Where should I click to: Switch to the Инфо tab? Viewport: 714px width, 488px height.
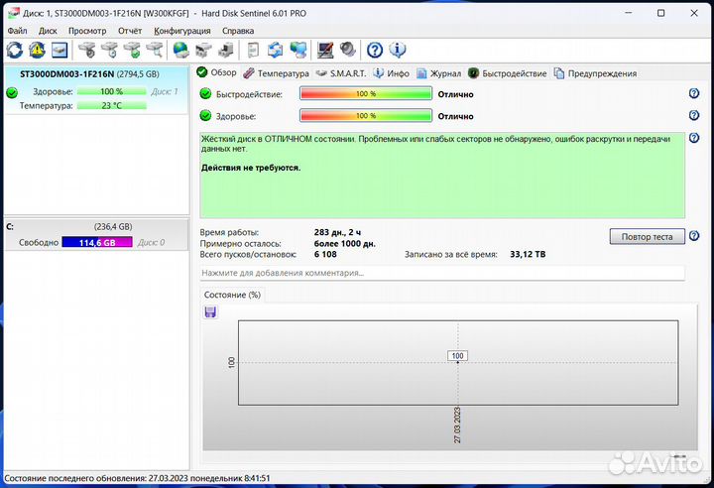pos(391,73)
